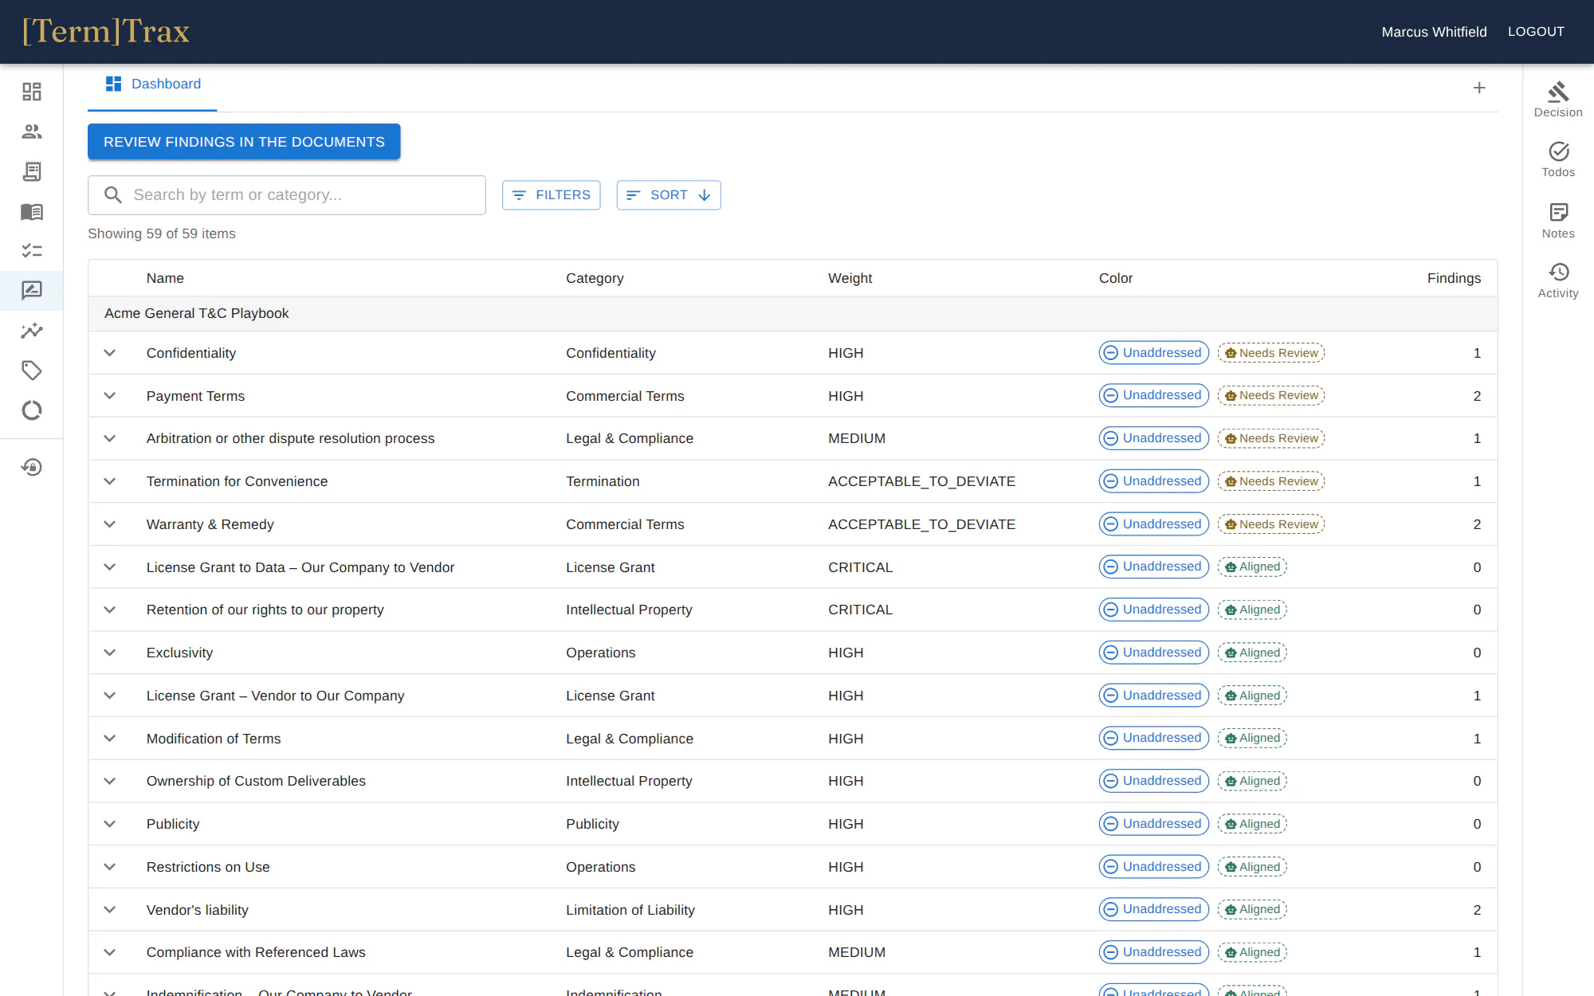This screenshot has width=1594, height=996.
Task: Expand the Payment Terms row
Action: point(110,396)
